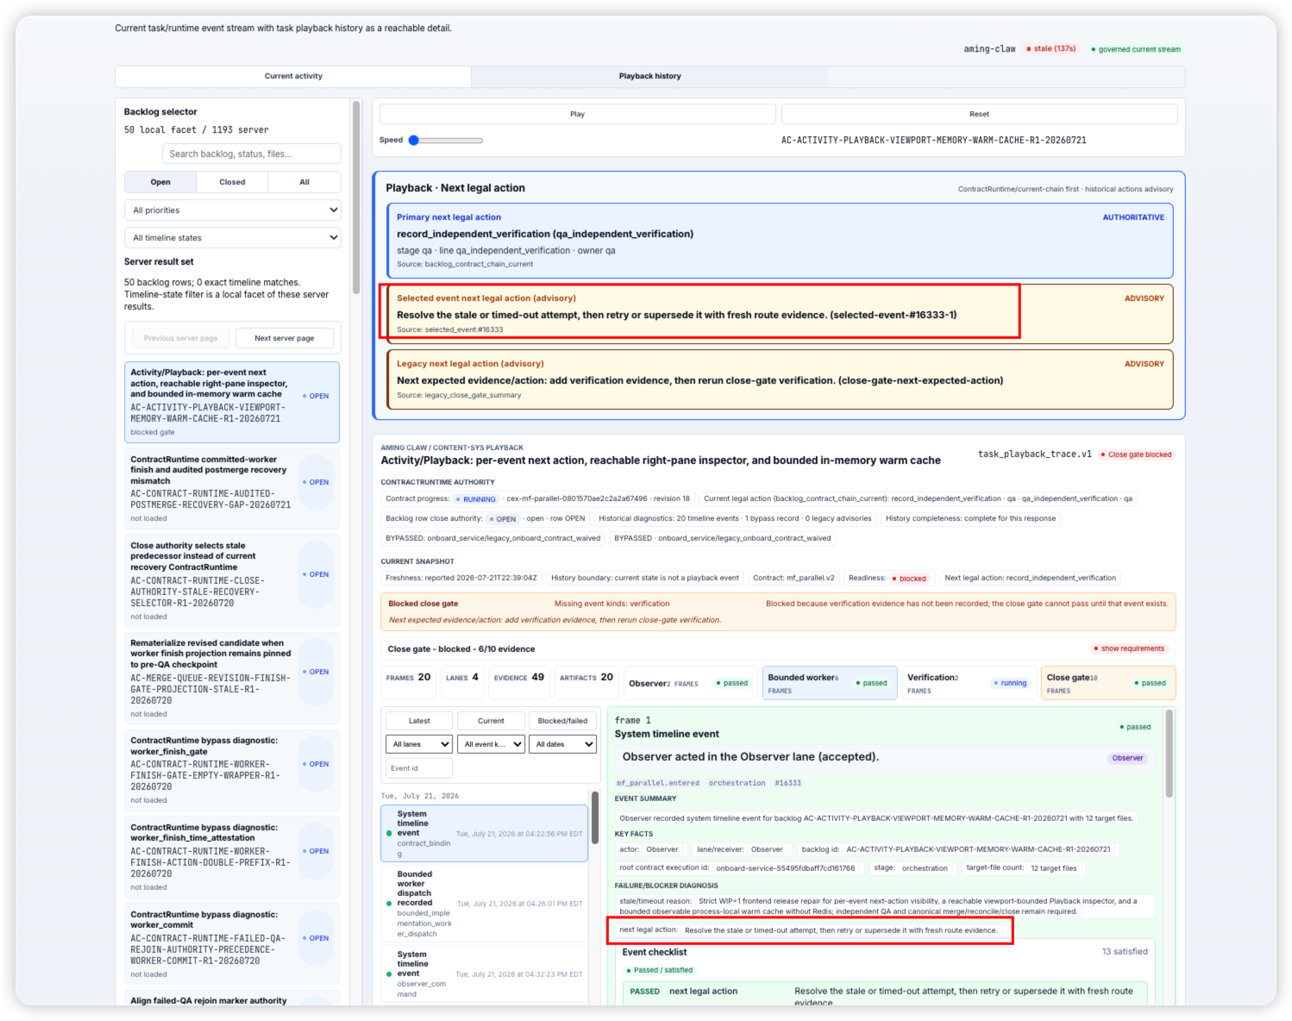This screenshot has width=1292, height=1021.
Task: Click the mf_parallel.entered tag
Action: tap(657, 783)
